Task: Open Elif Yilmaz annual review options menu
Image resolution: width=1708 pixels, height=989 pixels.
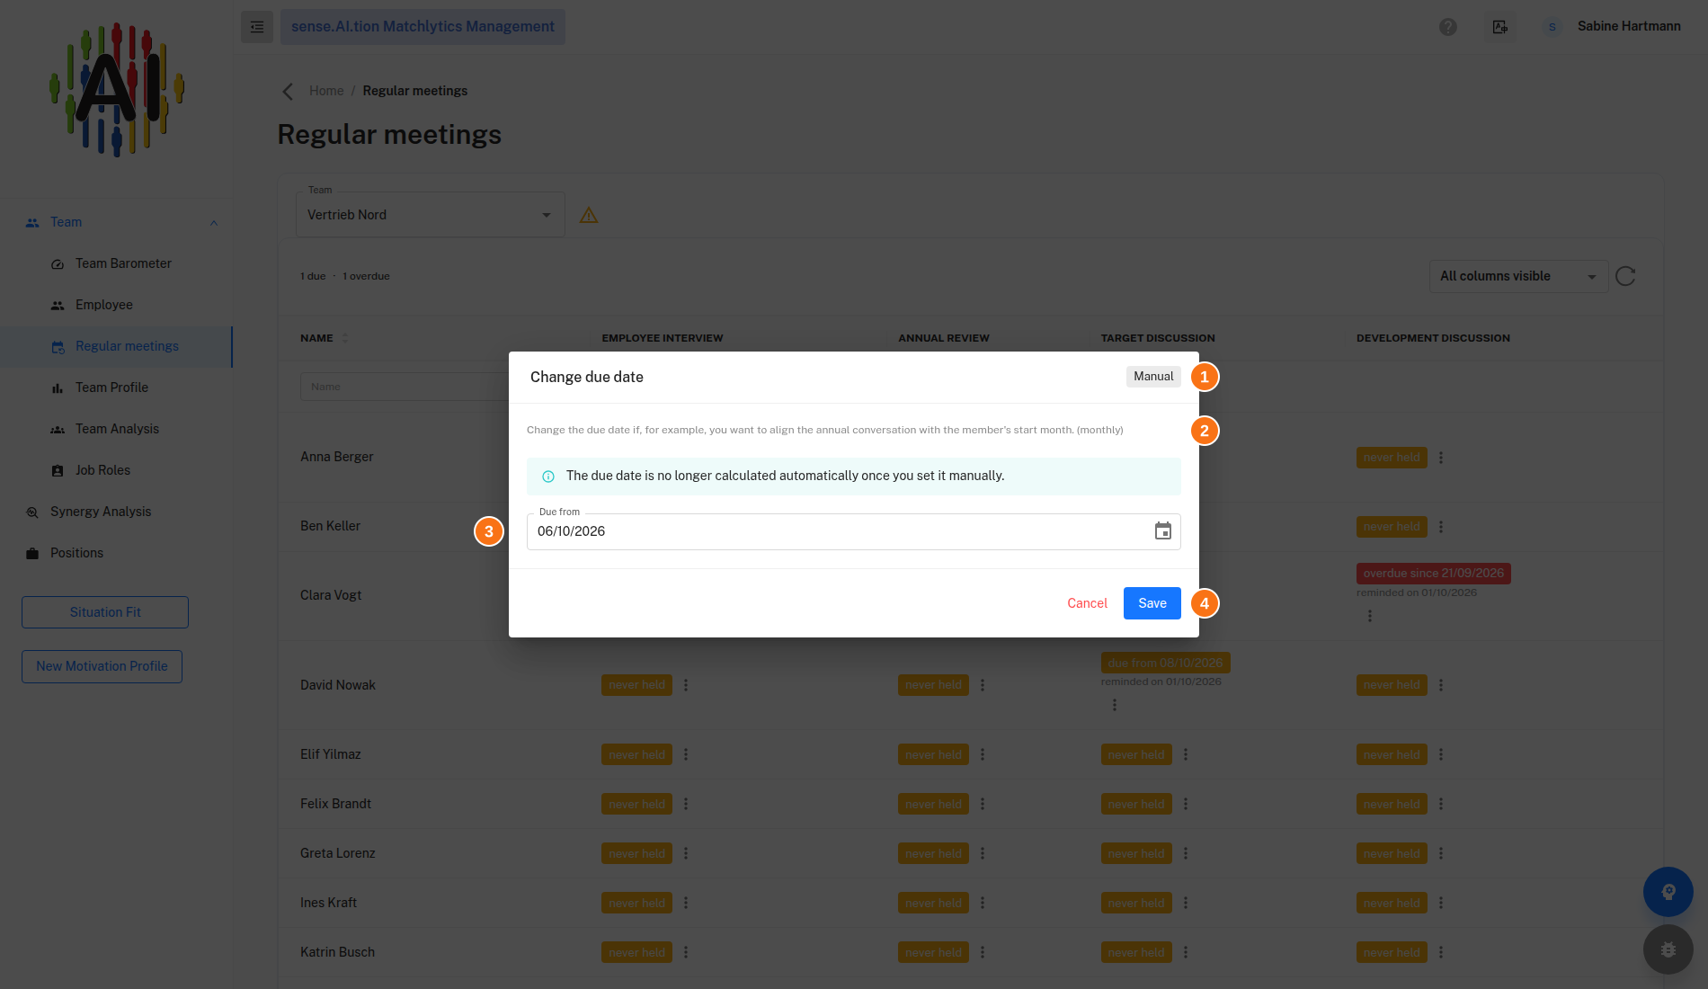Action: 983,755
